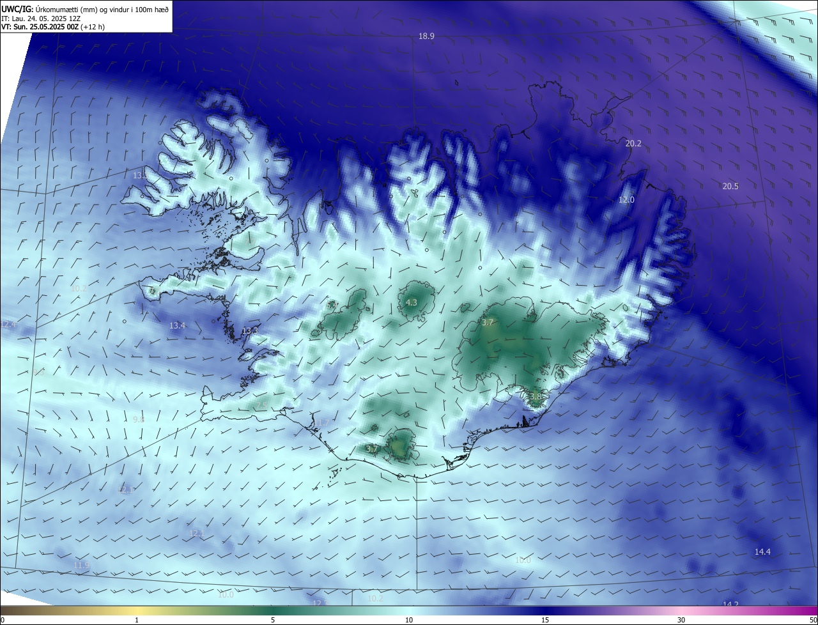The image size is (818, 625).
Task: Click the 20.5 value on the map
Action: (x=730, y=187)
